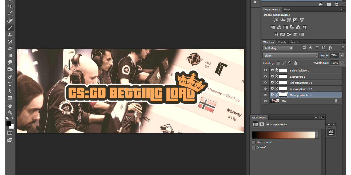351x175 pixels.
Task: Select the Warstwy tab
Action: tap(269, 42)
